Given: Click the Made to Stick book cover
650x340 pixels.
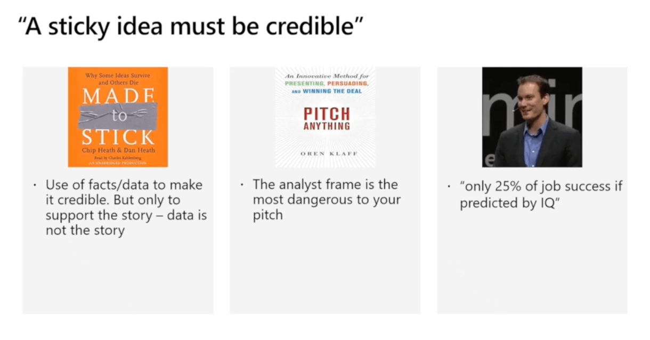Looking at the screenshot, I should pos(118,117).
